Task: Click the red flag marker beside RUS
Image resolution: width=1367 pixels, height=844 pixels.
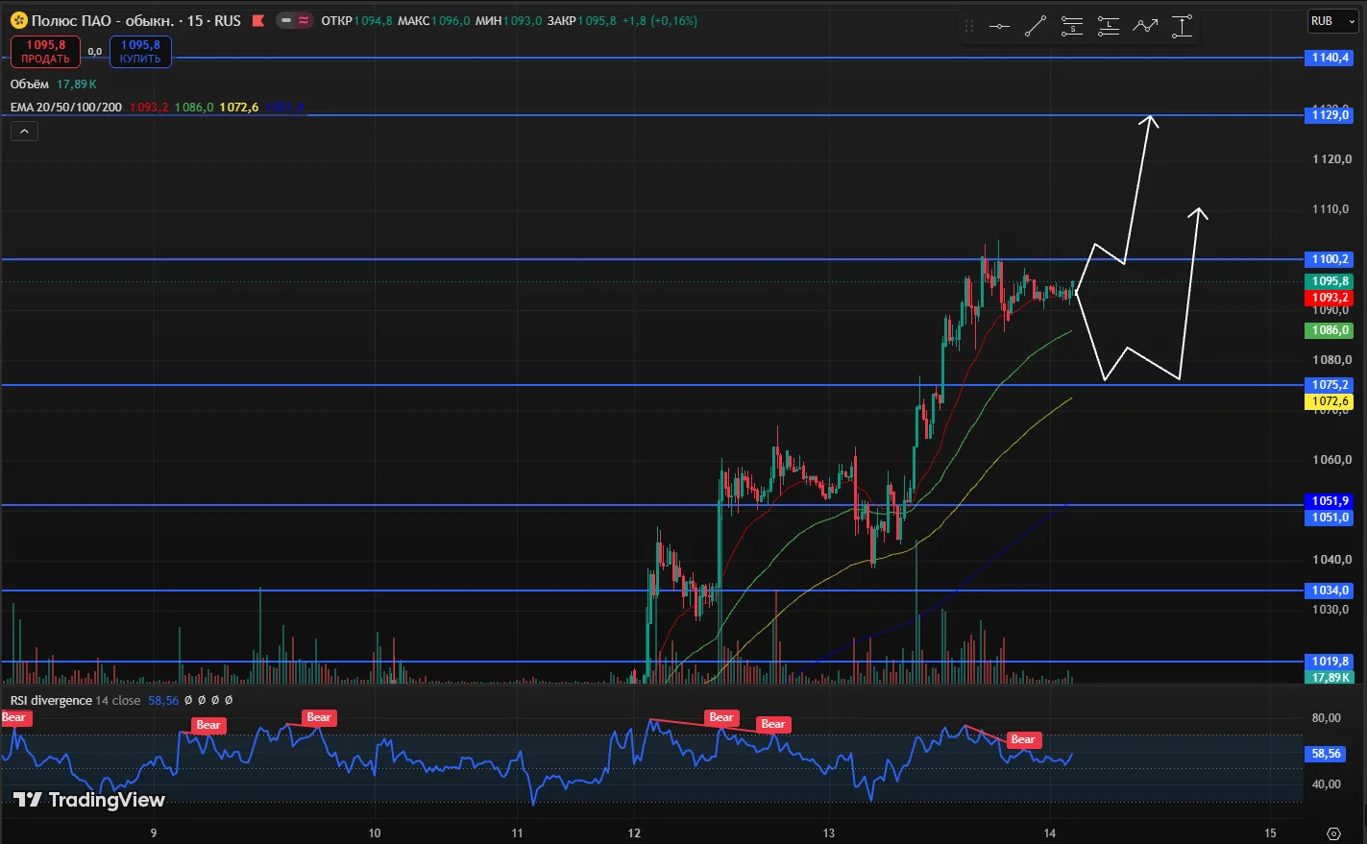Action: [x=257, y=20]
